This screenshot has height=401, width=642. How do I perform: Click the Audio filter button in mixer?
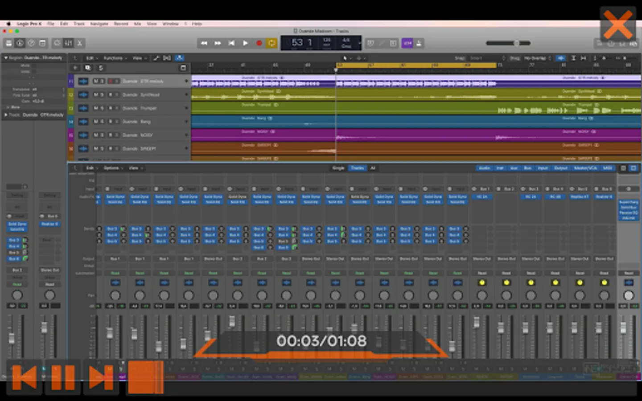point(484,168)
